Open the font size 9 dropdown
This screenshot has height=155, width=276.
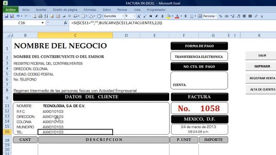click(x=134, y=16)
